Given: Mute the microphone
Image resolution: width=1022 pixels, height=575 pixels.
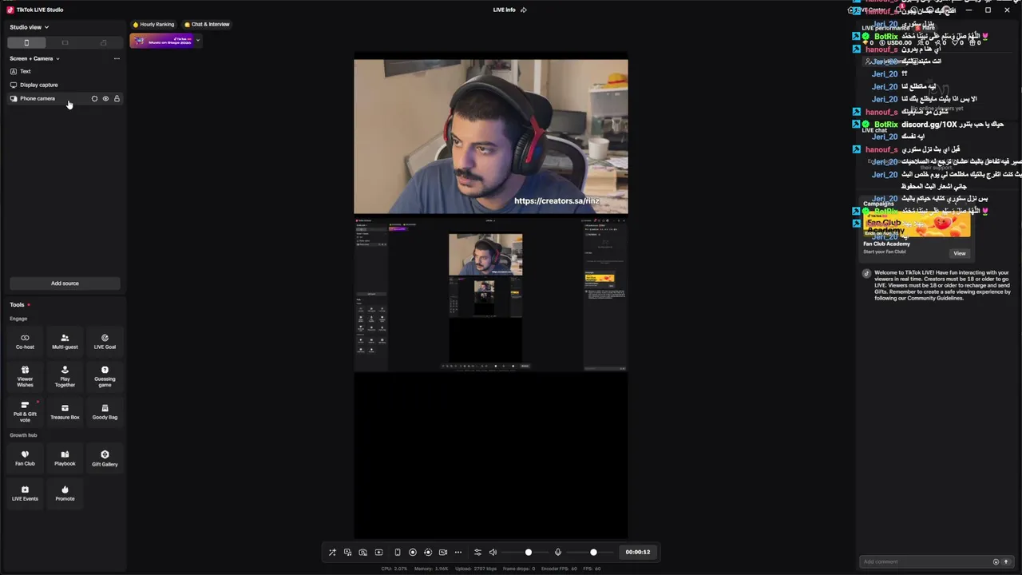Looking at the screenshot, I should pyautogui.click(x=558, y=552).
